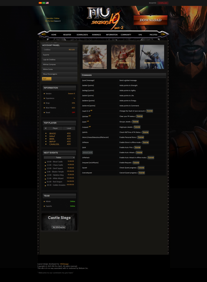207x282 pixels.
Task: Click the large orange DOWNLOAD banner button
Action: pyautogui.click(x=151, y=20)
